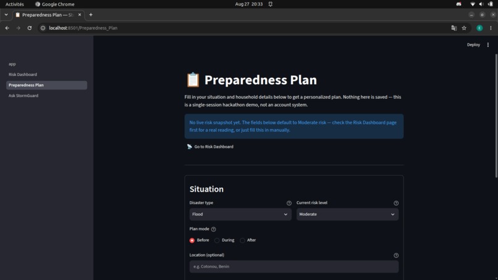Open Streamlit main menu three dots
Viewport: 498px width, 280px height.
(x=488, y=45)
